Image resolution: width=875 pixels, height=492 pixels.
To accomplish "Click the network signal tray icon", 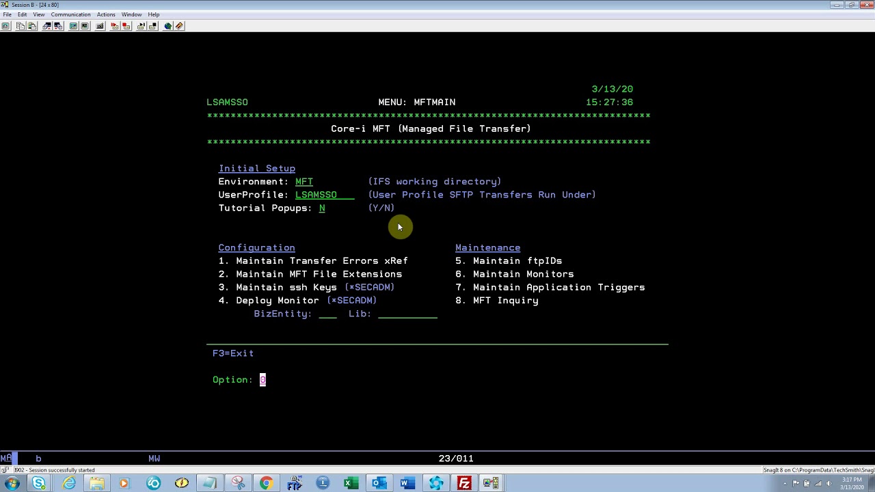I will (x=818, y=484).
